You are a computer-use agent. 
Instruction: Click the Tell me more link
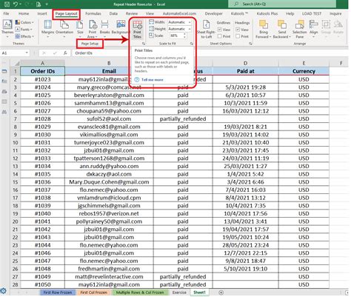point(152,80)
